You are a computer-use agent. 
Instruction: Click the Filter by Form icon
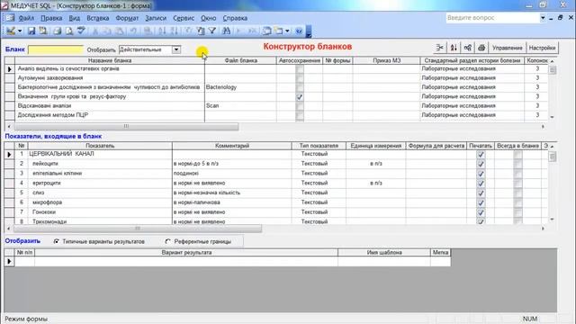(x=201, y=31)
